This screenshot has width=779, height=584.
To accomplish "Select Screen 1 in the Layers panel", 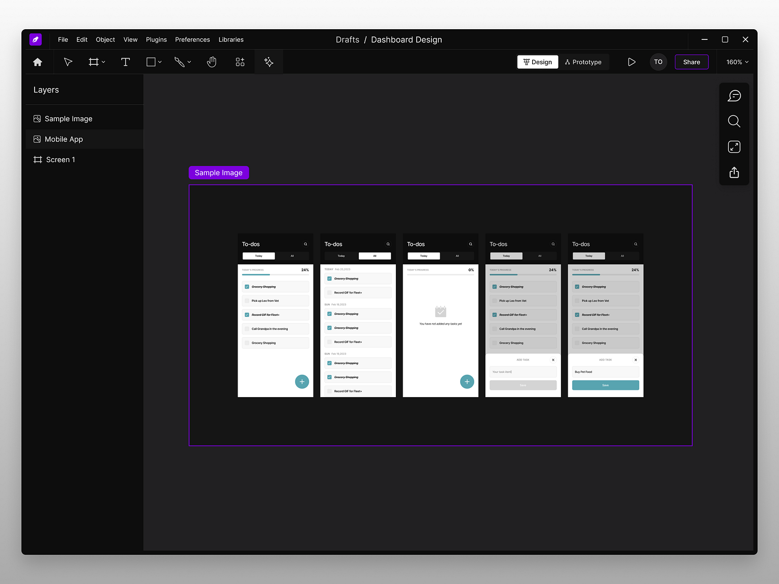I will click(x=60, y=159).
